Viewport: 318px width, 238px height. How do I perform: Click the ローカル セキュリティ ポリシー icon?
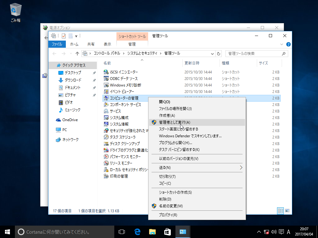(x=106, y=170)
